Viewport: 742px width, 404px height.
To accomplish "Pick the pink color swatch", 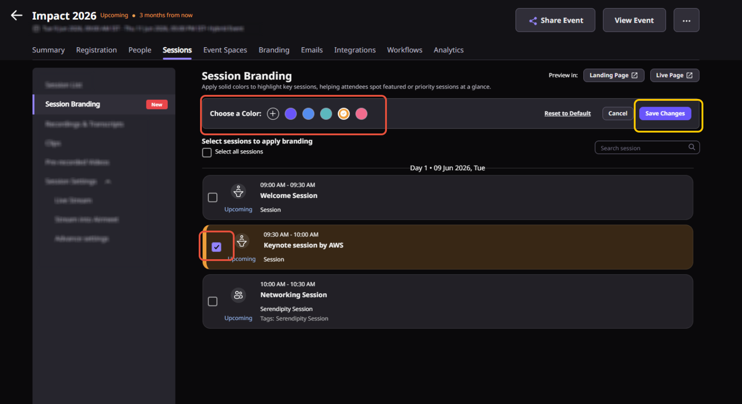I will coord(361,114).
